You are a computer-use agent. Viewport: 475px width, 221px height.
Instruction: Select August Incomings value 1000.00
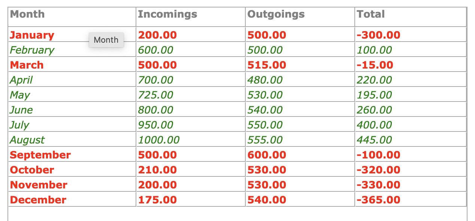pos(159,140)
